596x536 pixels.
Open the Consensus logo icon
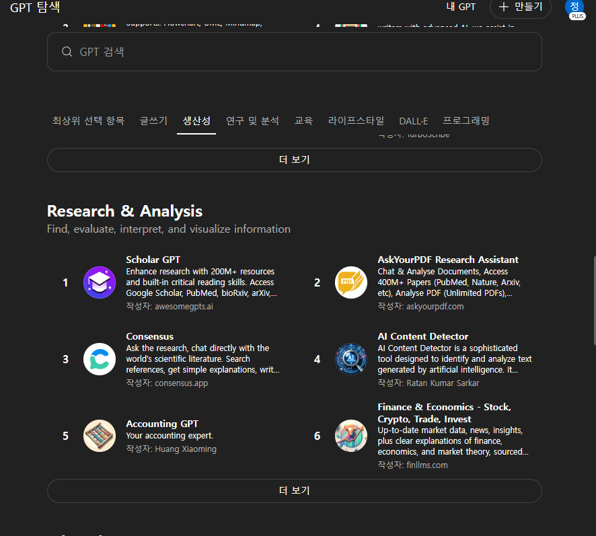(x=100, y=359)
